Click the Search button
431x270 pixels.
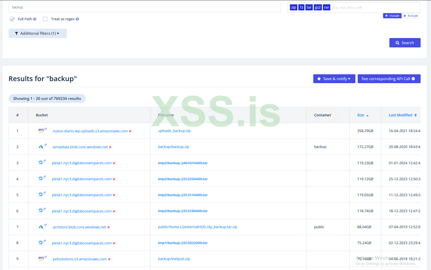click(405, 43)
